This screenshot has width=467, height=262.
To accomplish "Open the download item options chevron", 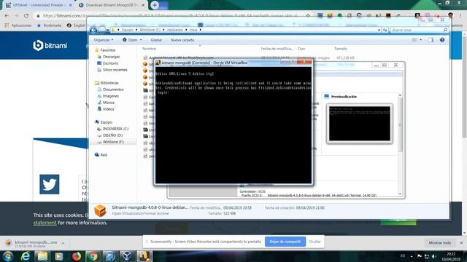I will [x=63, y=243].
